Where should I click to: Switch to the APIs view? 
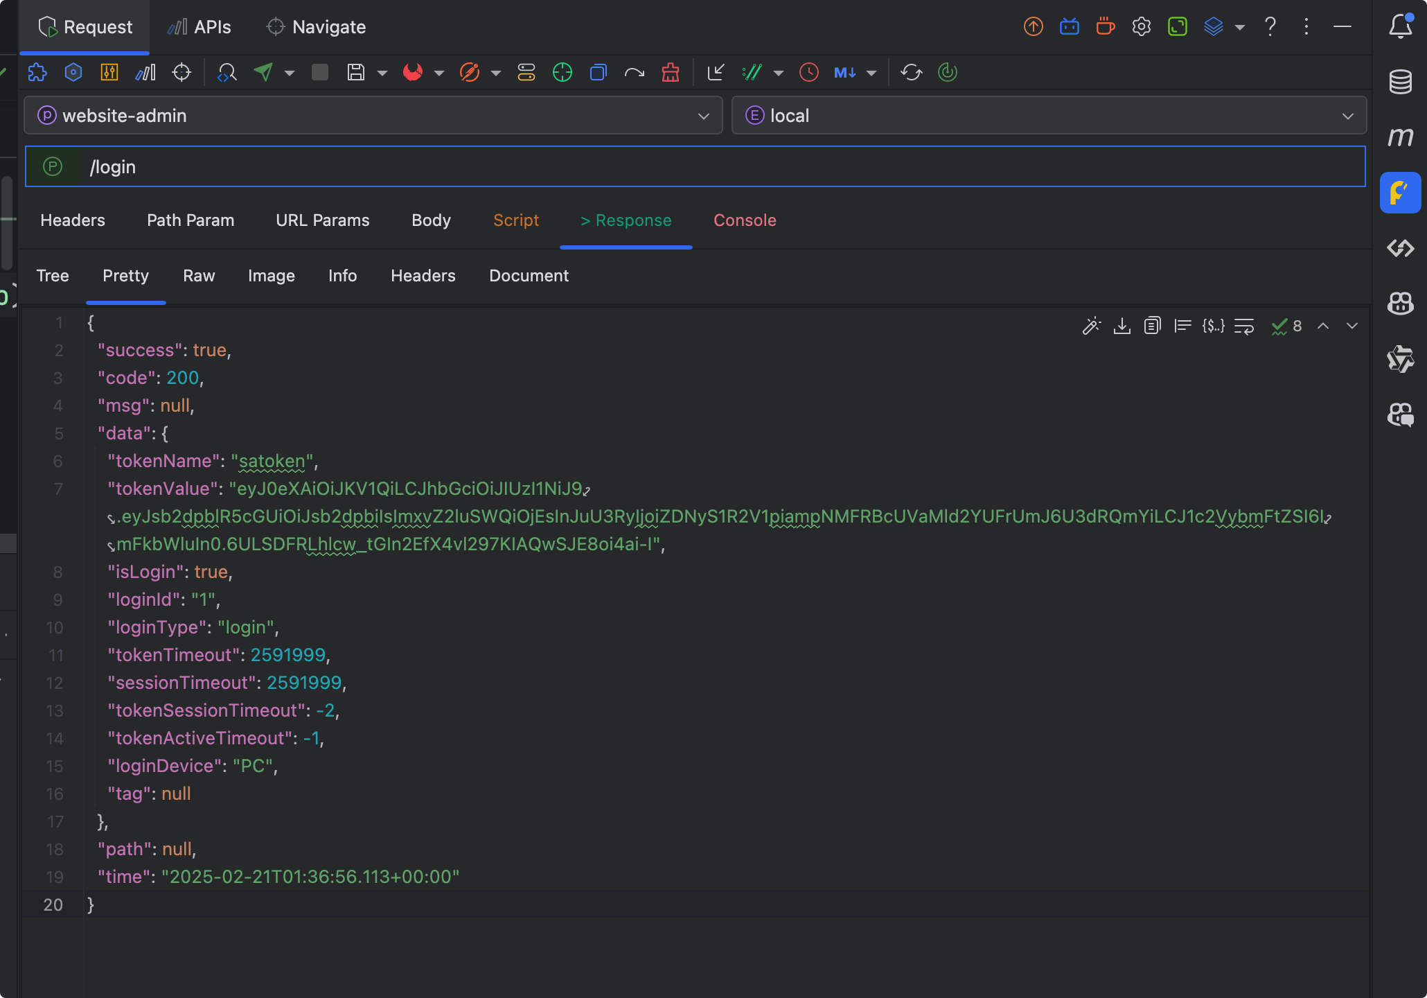(200, 27)
